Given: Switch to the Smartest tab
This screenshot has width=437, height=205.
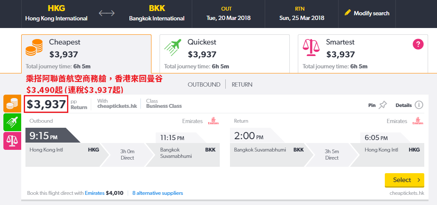Looking at the screenshot, I should pos(363,54).
